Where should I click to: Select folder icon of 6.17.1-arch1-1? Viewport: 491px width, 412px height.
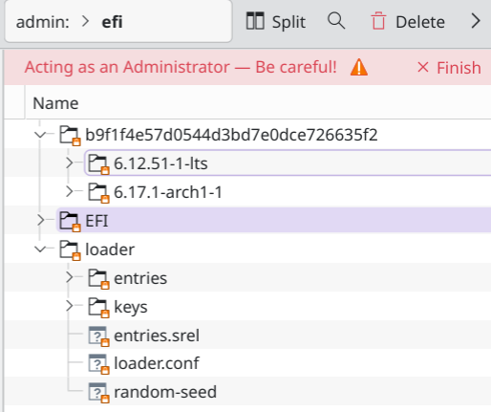tap(98, 193)
